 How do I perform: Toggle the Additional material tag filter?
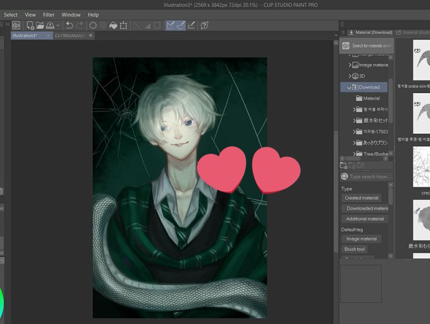point(365,219)
